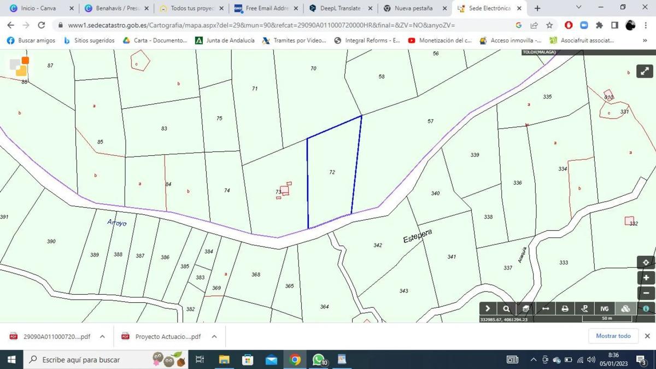656x369 pixels.
Task: Open the Junta de Andalucía bookmark
Action: pyautogui.click(x=225, y=40)
